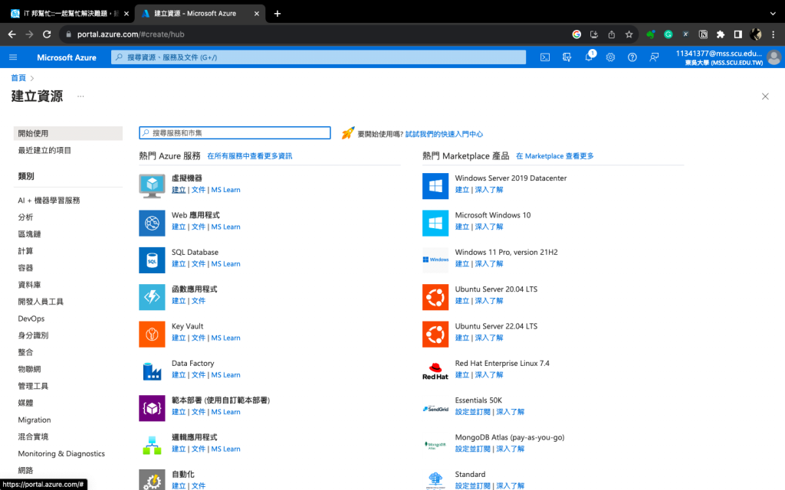Click the Web 應用程式 icon
785x490 pixels.
pyautogui.click(x=153, y=223)
